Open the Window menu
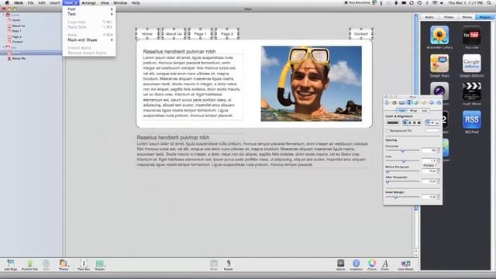 (x=120, y=3)
